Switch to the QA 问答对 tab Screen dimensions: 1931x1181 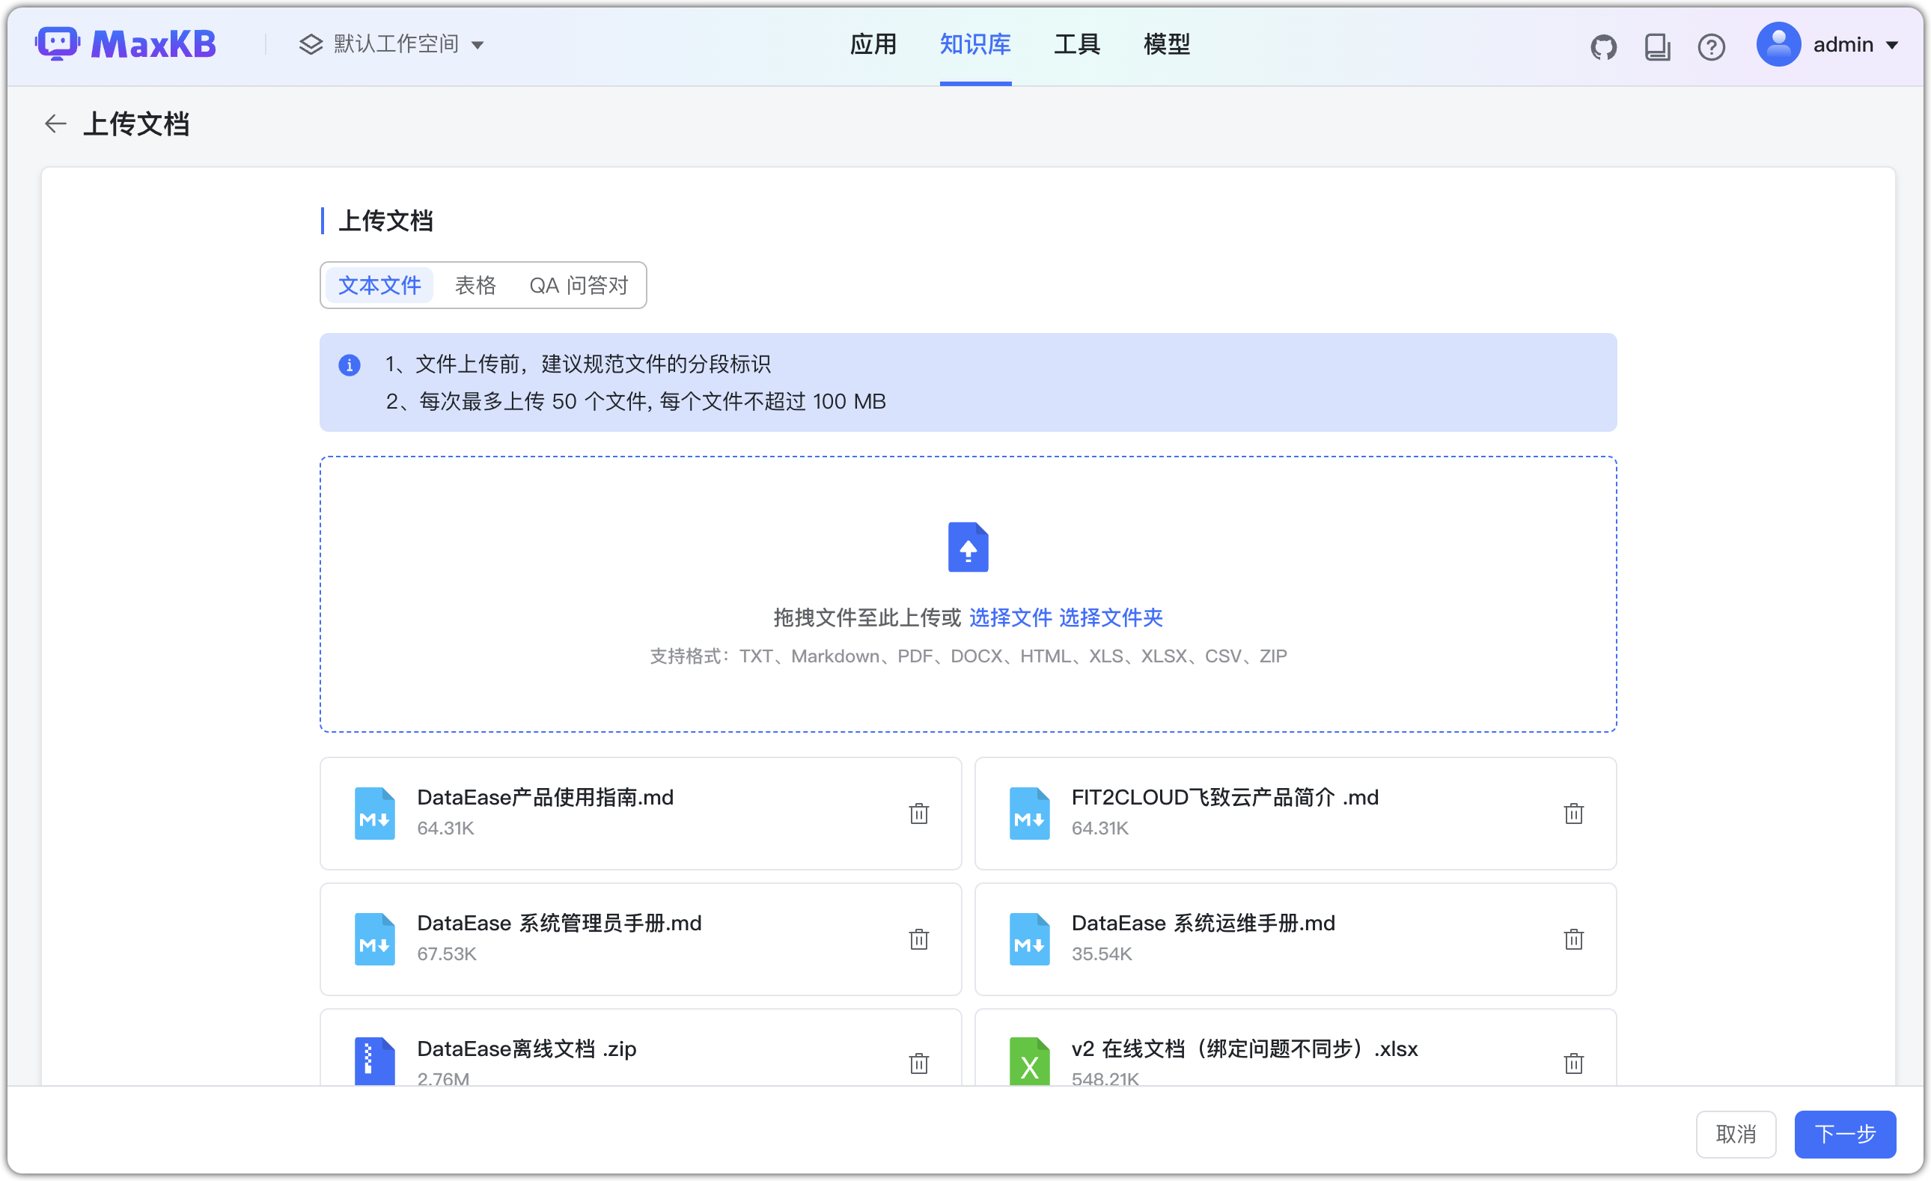(579, 284)
